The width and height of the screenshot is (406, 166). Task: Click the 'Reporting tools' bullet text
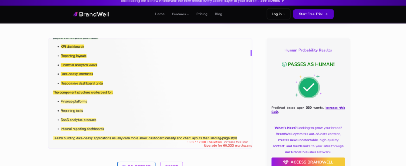pos(72,111)
